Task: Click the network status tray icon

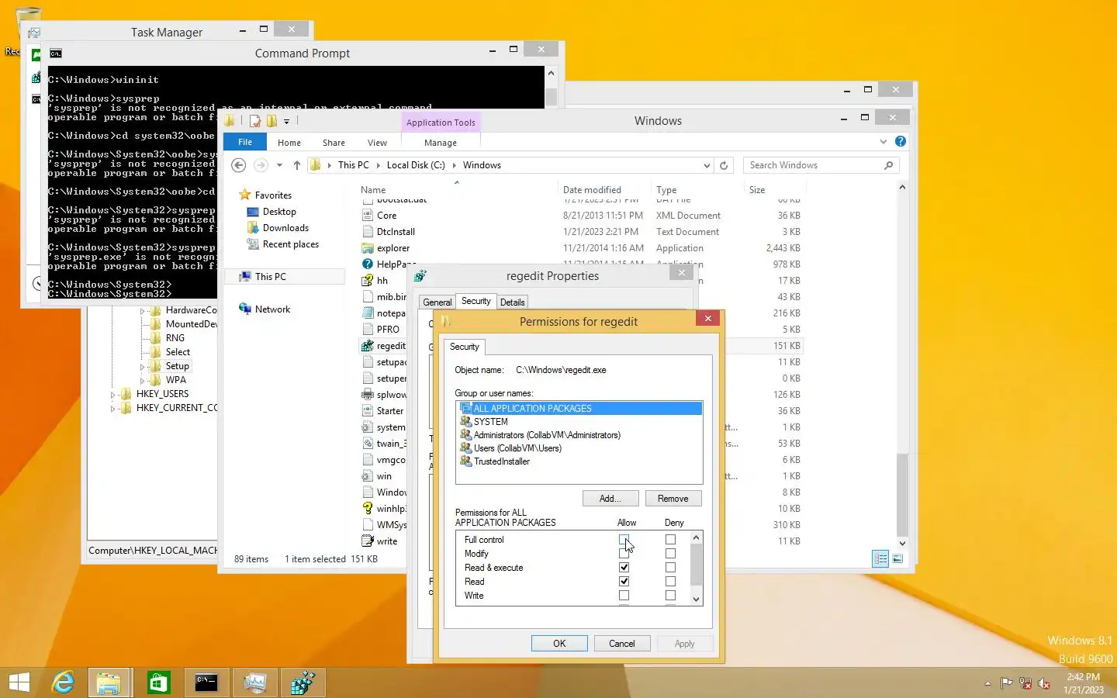Action: pyautogui.click(x=1025, y=683)
